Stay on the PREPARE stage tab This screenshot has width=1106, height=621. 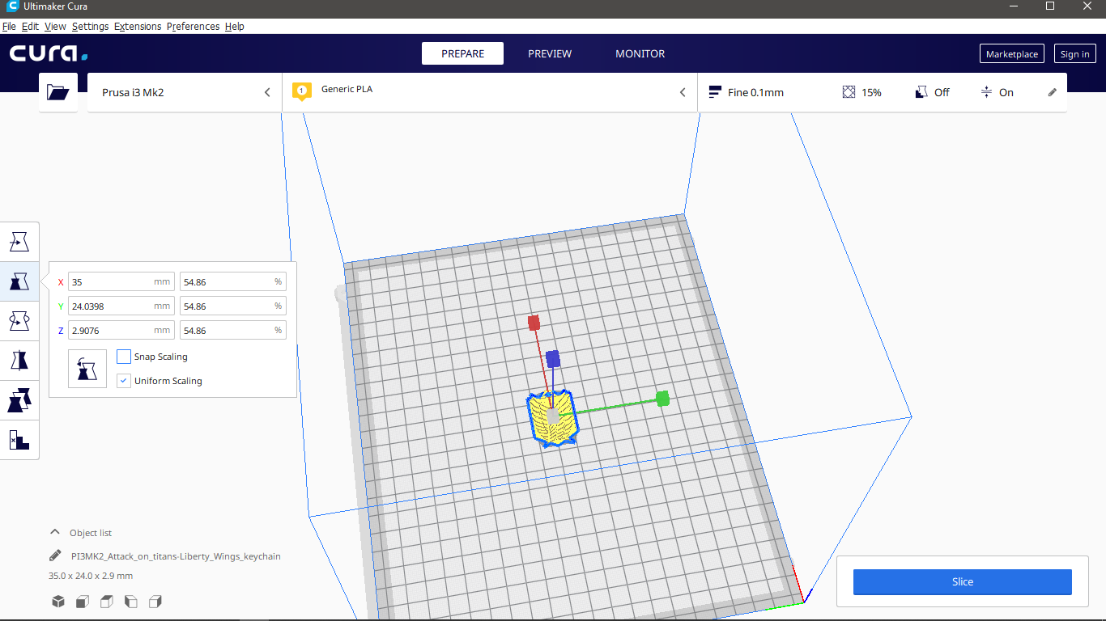[462, 53]
